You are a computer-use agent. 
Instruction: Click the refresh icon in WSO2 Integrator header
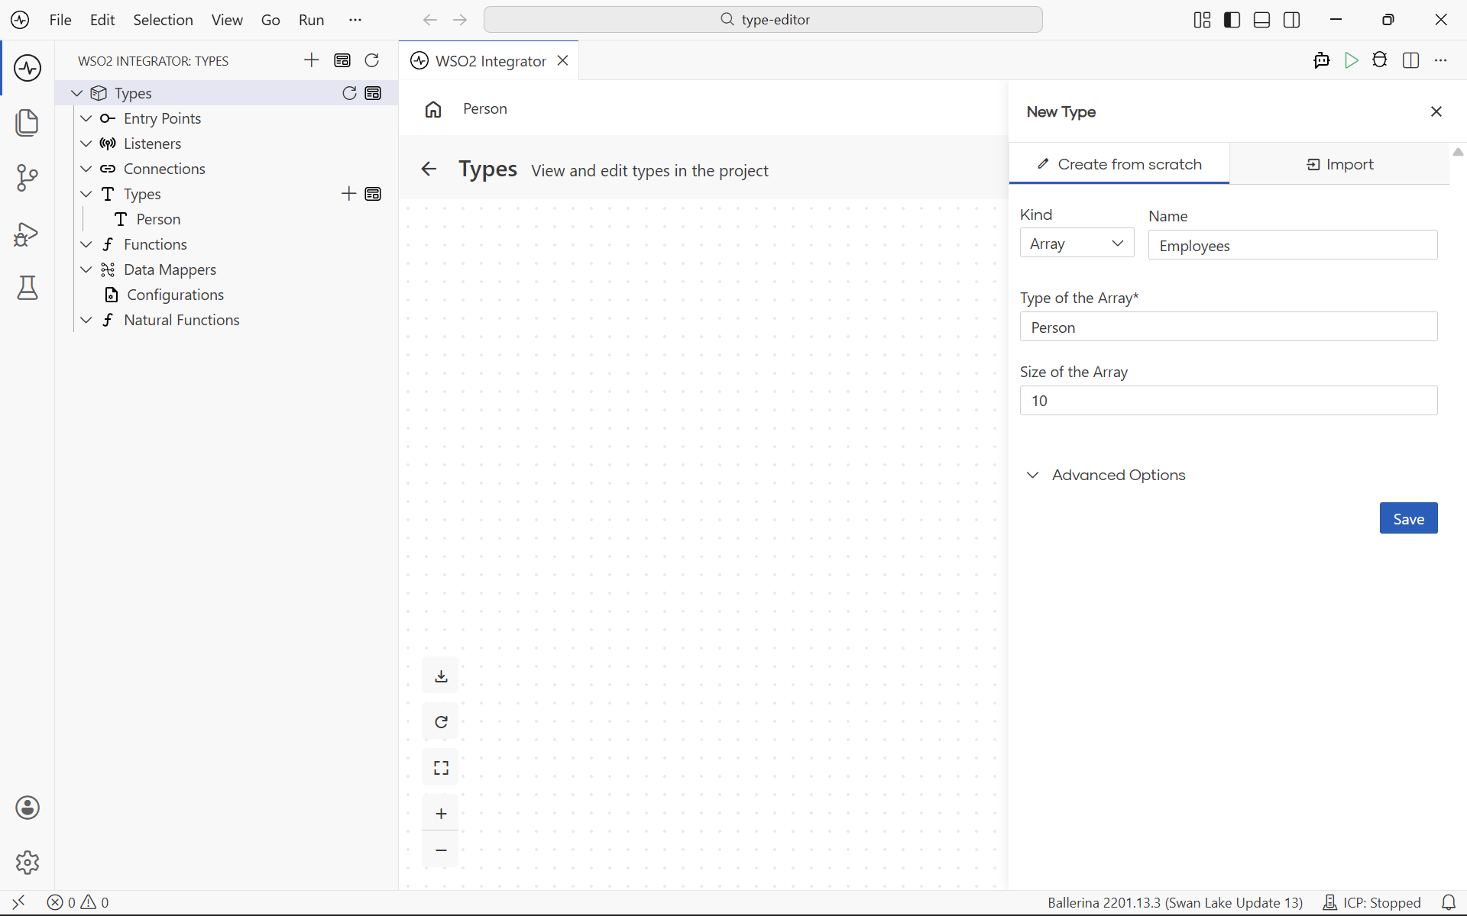[372, 60]
